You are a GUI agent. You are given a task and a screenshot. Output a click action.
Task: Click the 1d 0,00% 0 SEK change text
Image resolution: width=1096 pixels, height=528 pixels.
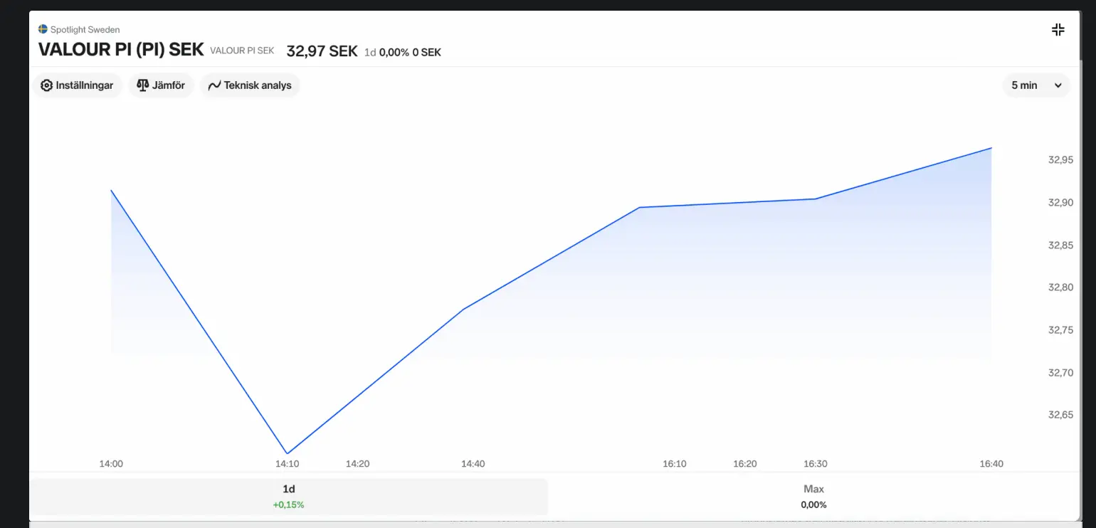[x=403, y=52]
